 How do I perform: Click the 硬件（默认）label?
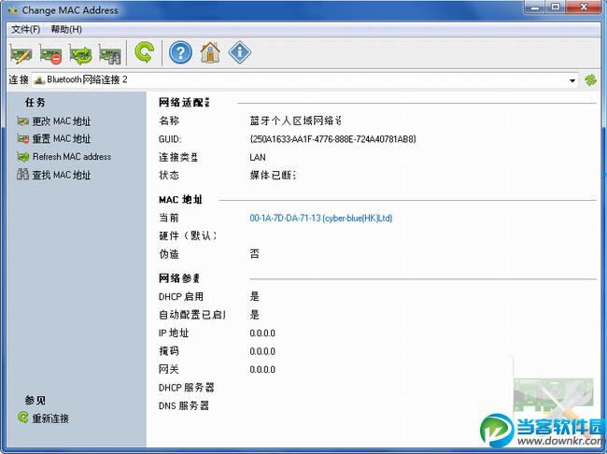[x=188, y=235]
